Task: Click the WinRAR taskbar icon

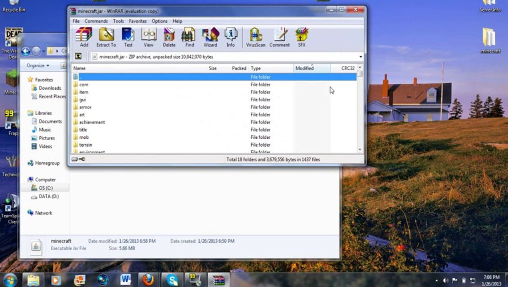Action: coord(218,280)
